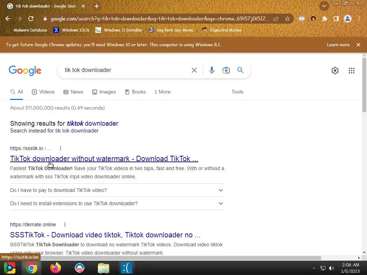Click the right arrow of horizontal scrollbar
Screen dimensions: 367x275
[x=359, y=258]
